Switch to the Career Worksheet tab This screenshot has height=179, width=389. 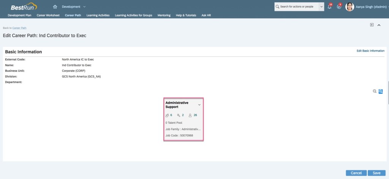click(48, 16)
